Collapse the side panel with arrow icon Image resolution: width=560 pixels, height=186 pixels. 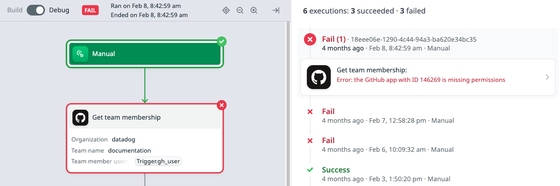(275, 10)
